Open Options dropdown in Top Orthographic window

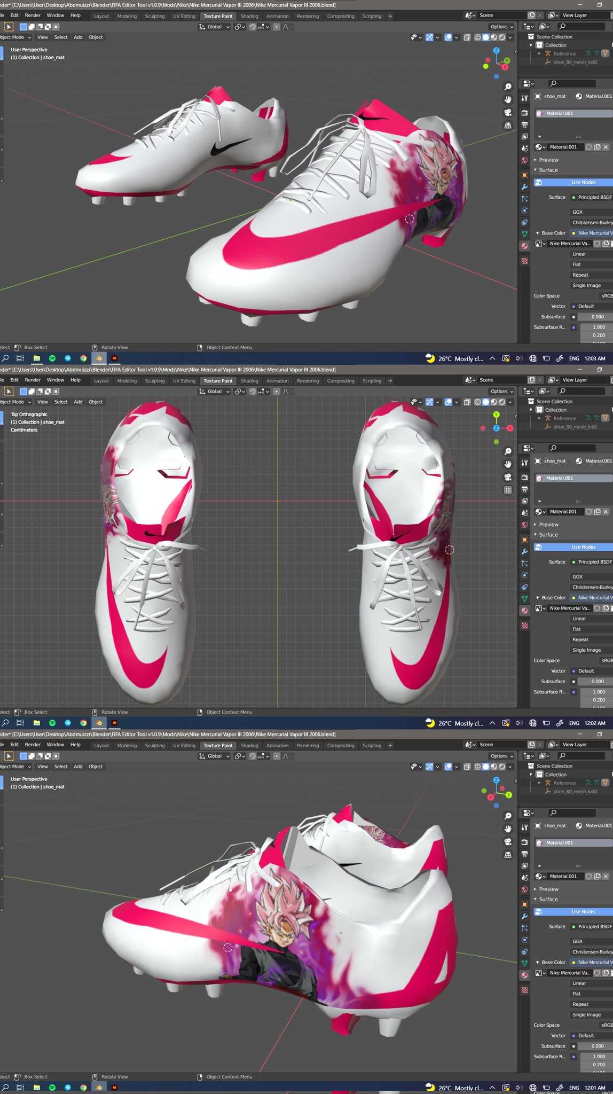point(502,392)
